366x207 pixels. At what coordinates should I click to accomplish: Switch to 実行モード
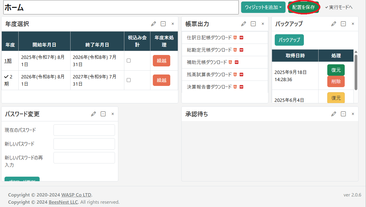(x=339, y=7)
